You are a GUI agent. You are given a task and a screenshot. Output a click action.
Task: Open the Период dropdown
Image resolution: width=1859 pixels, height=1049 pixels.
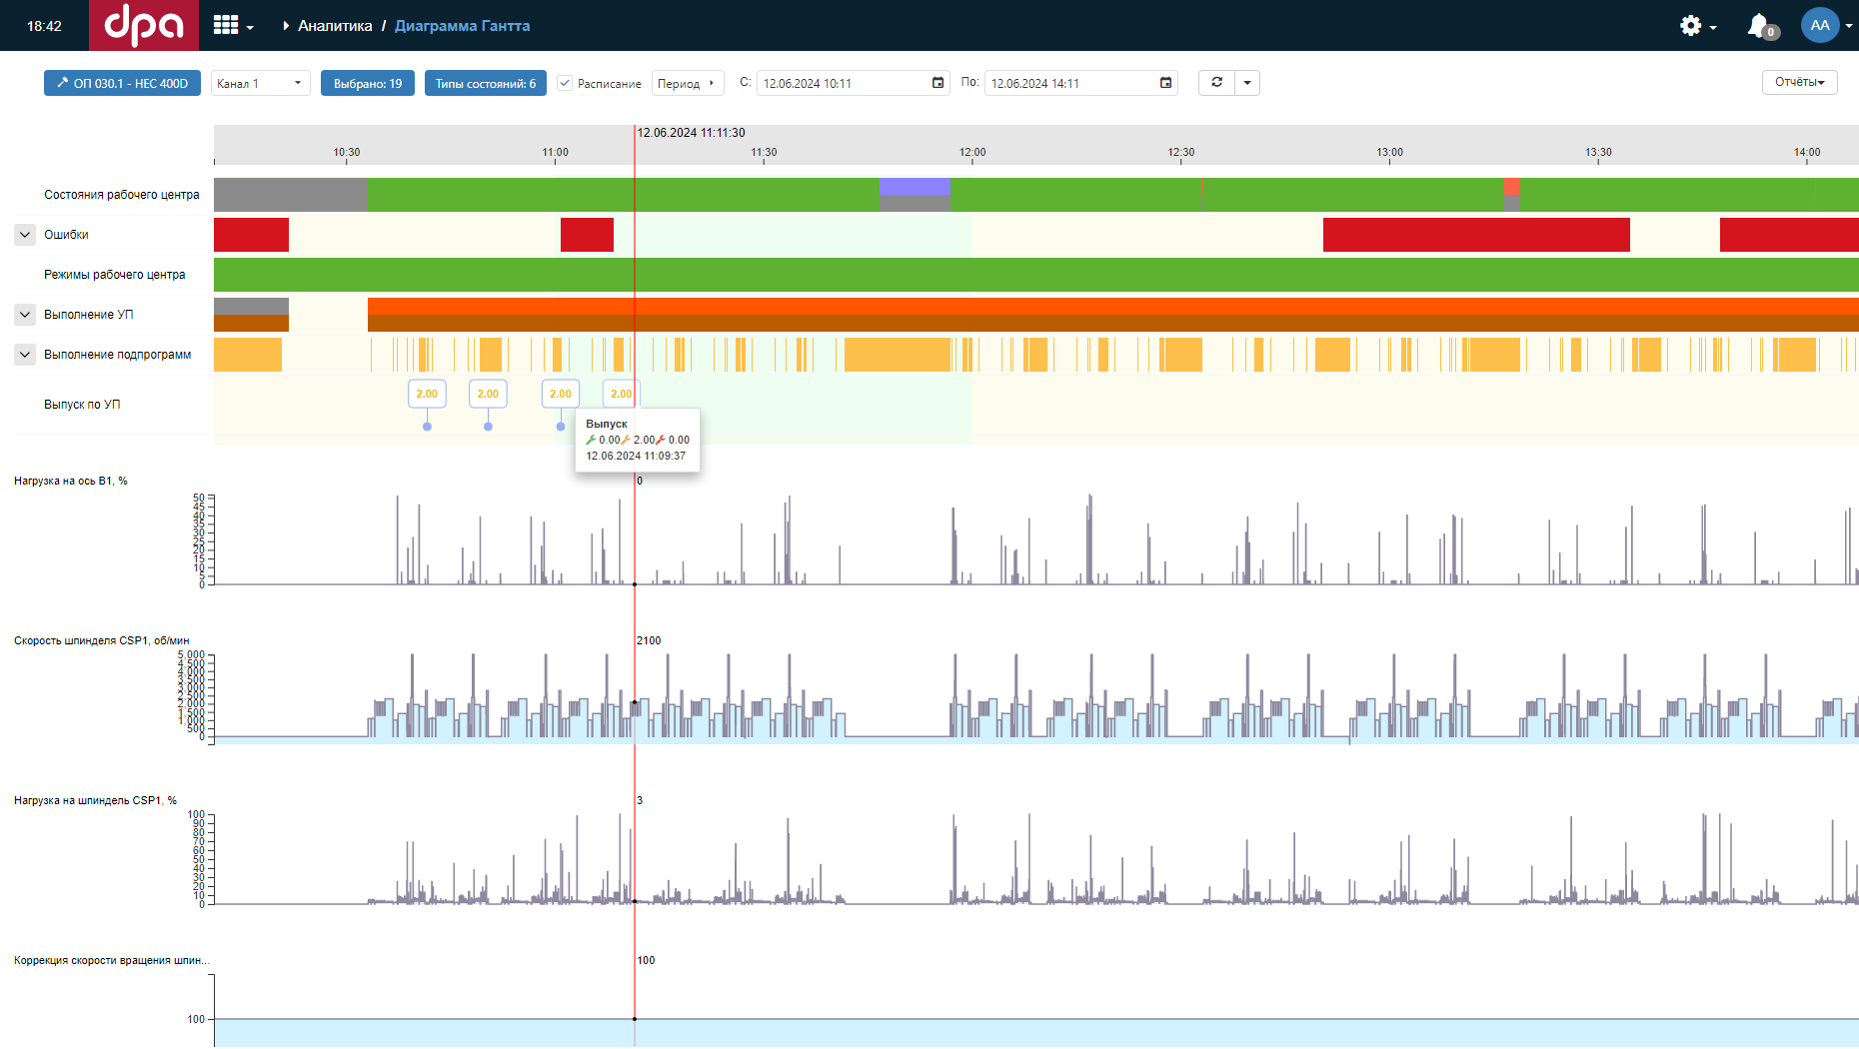pyautogui.click(x=687, y=83)
